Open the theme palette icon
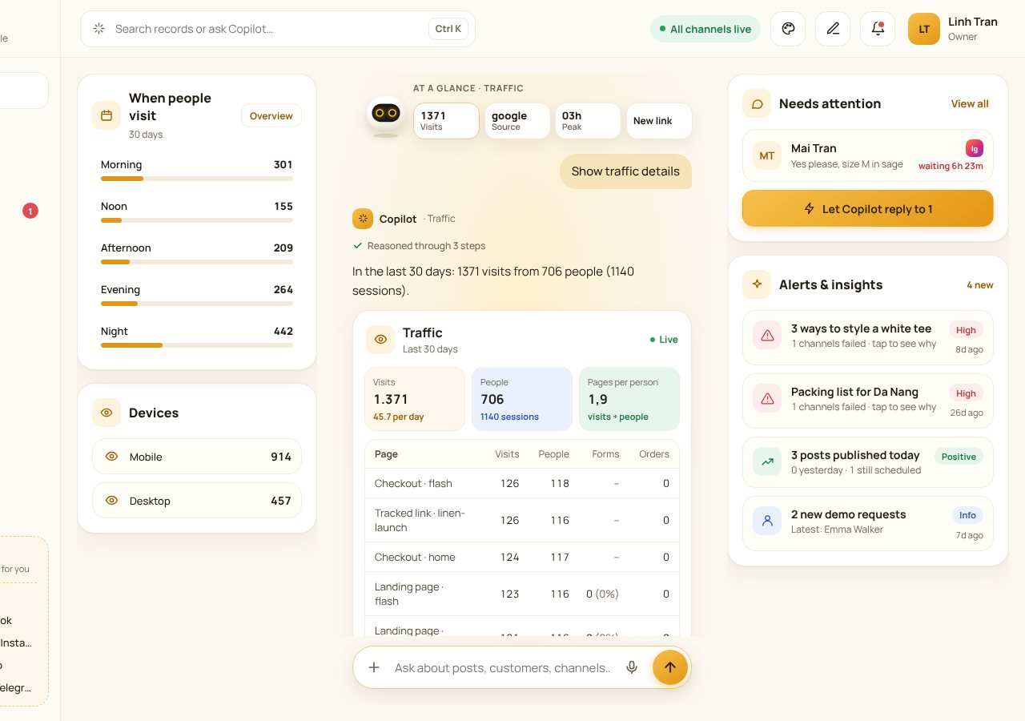Screen dimensions: 1025x721 tap(788, 29)
